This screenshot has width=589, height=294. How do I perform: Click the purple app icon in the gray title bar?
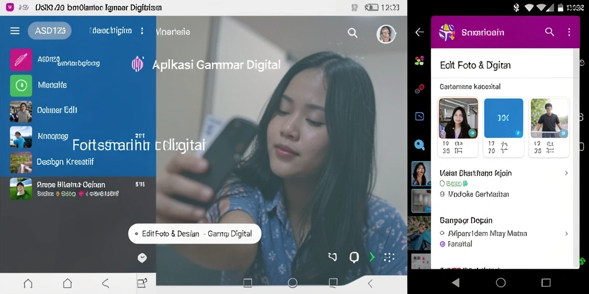pyautogui.click(x=10, y=7)
